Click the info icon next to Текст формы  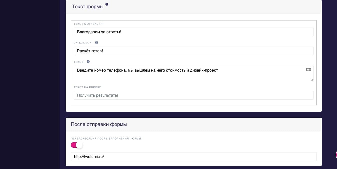click(x=107, y=4)
